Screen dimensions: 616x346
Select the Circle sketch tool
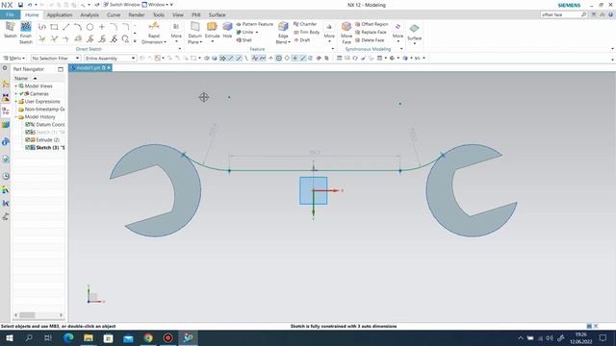click(90, 27)
